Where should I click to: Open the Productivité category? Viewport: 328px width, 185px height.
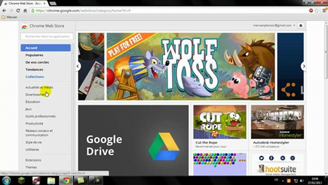[34, 123]
